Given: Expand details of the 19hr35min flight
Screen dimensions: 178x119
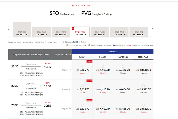Looking at the screenshot, I should [66, 70].
